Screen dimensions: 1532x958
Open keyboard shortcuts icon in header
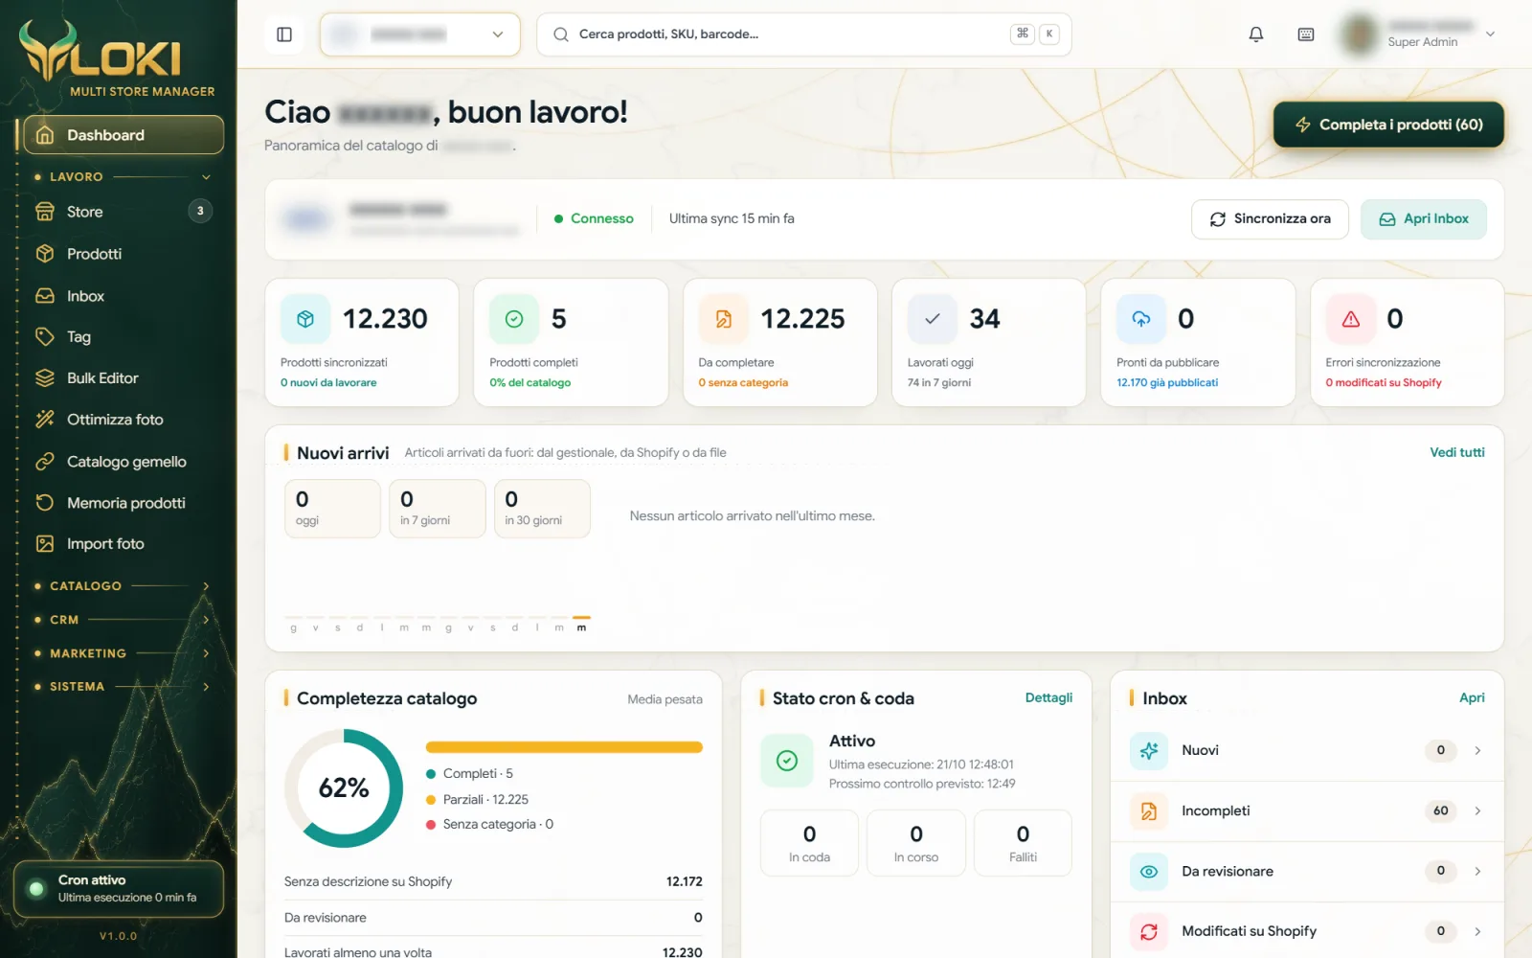click(x=1306, y=34)
